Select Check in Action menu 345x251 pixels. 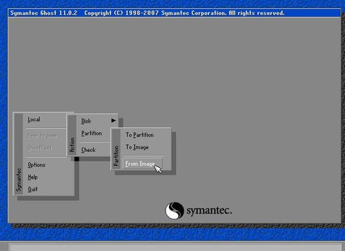pos(88,150)
